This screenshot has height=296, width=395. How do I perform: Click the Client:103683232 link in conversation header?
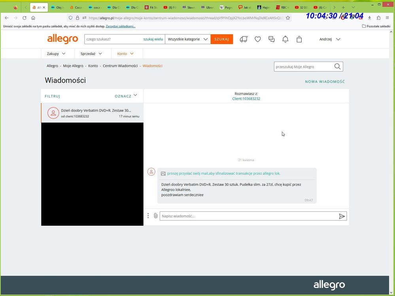[x=246, y=99]
